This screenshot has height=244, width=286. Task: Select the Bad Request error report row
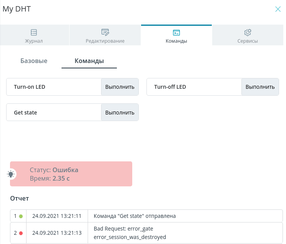point(146,233)
